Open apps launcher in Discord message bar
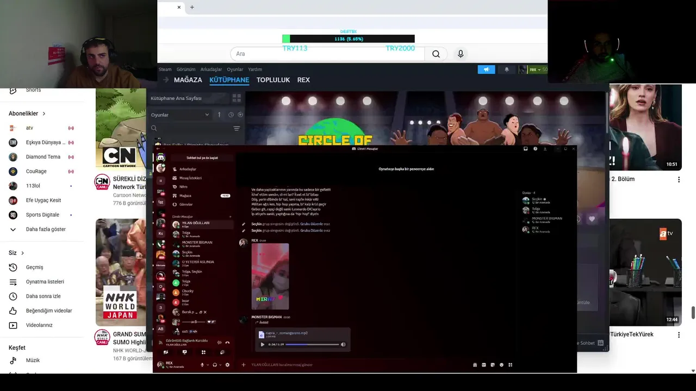Image resolution: width=696 pixels, height=391 pixels. [x=510, y=365]
